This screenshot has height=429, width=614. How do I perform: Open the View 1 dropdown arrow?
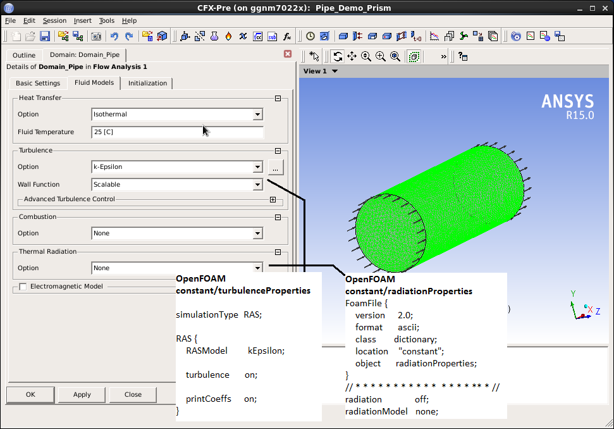(335, 71)
